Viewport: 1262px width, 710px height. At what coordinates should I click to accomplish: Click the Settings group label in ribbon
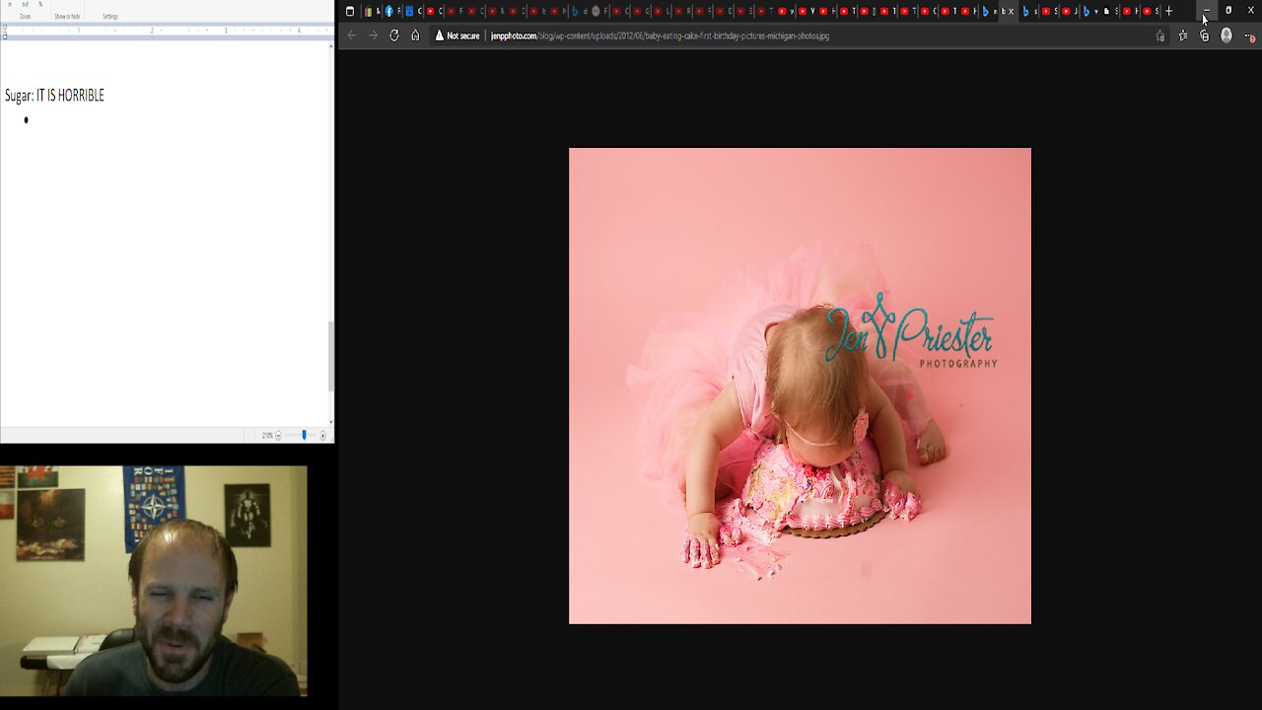pyautogui.click(x=110, y=17)
